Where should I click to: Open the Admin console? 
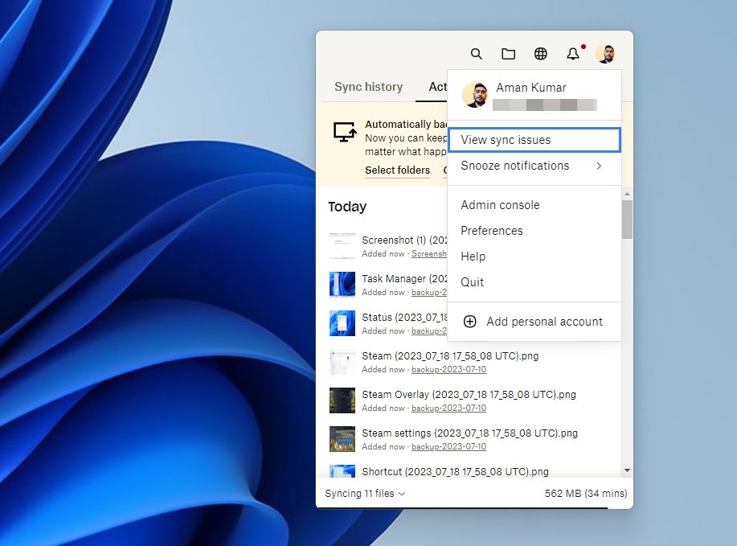(x=500, y=205)
